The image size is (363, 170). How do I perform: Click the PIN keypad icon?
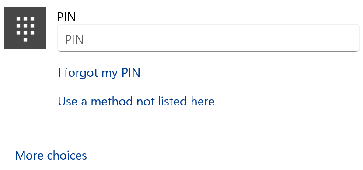click(25, 28)
